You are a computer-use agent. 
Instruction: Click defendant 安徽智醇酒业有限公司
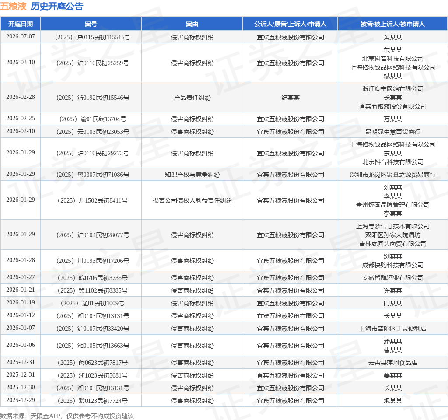click(392, 278)
